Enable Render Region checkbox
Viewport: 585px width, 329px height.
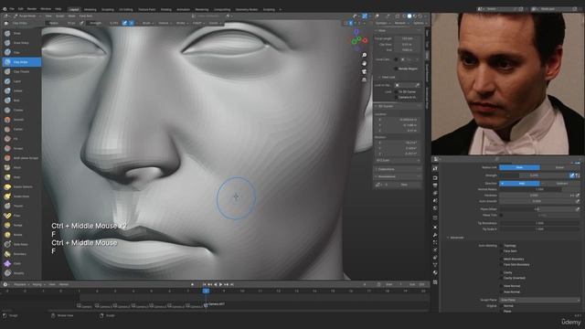396,69
